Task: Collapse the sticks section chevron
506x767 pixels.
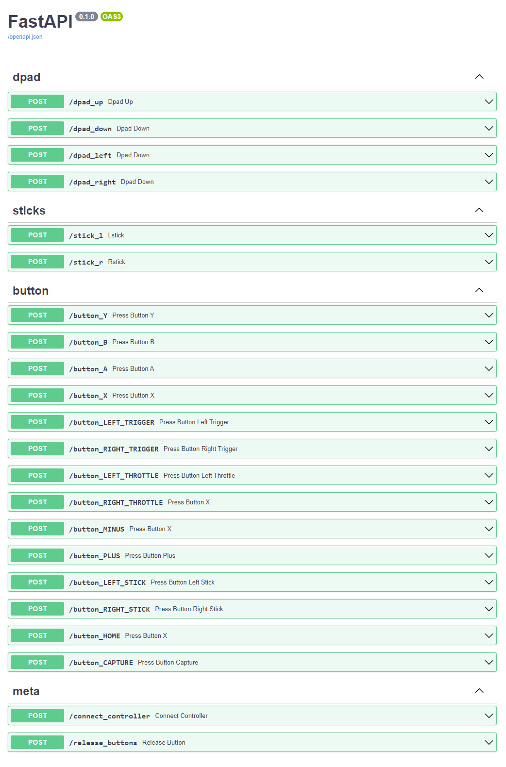Action: click(479, 210)
